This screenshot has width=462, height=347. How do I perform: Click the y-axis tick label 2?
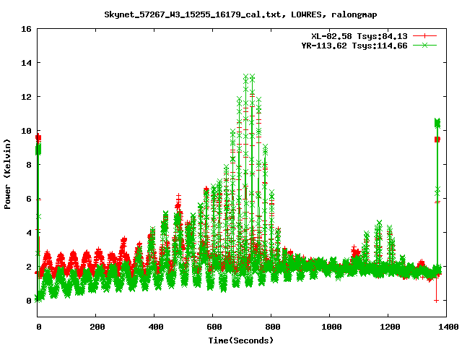coord(29,267)
